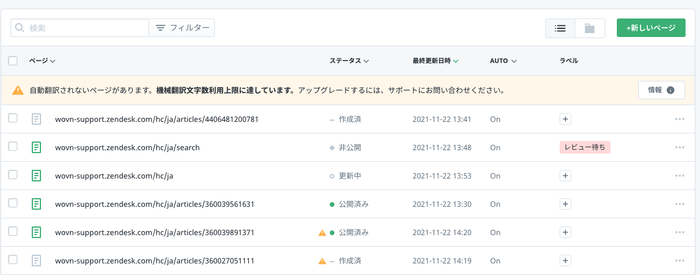700x275 pixels.
Task: Open the フィルター filter button
Action: [182, 28]
